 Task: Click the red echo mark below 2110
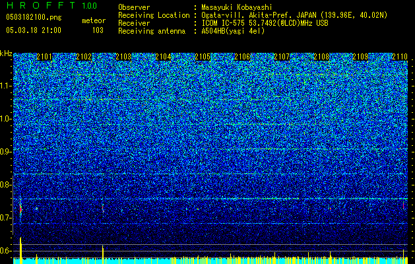pos(403,205)
